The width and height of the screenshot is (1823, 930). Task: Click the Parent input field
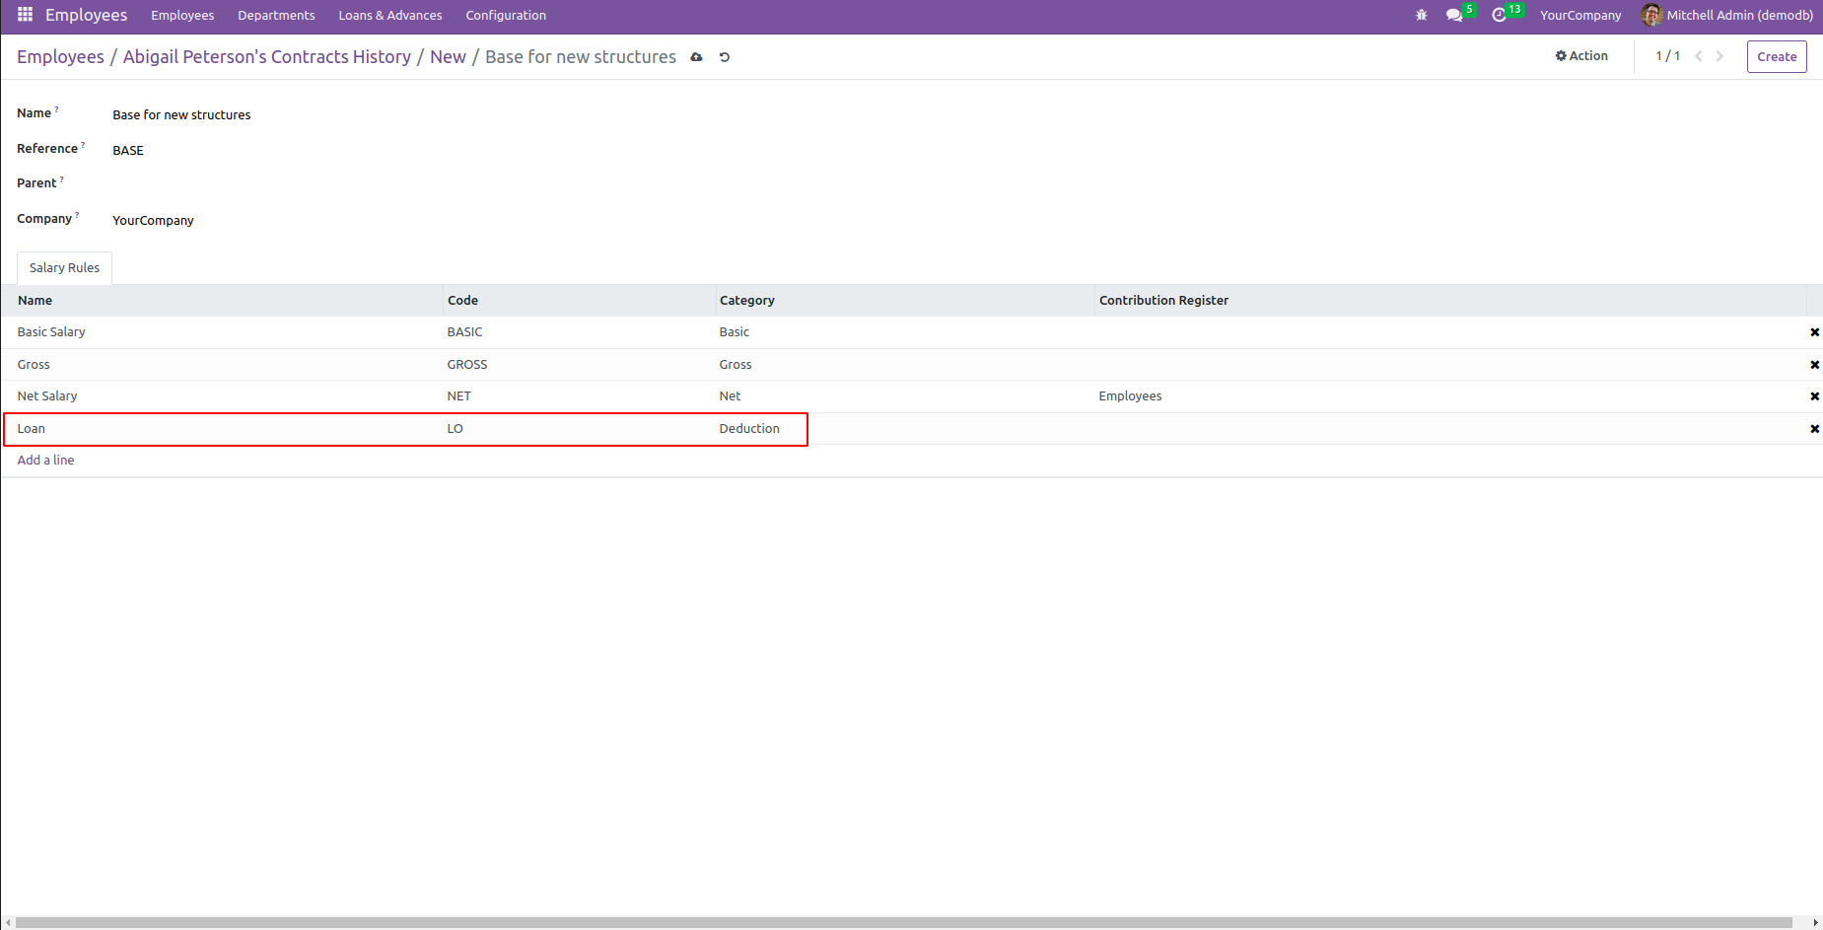[x=394, y=184]
